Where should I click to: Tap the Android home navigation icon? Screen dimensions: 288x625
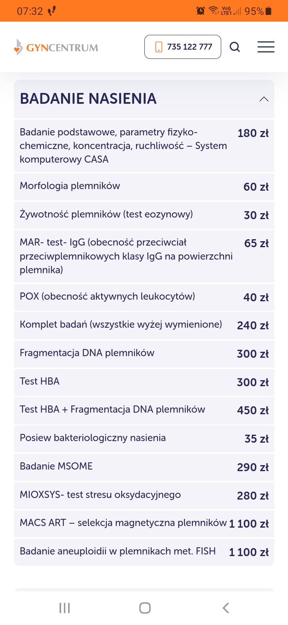click(x=145, y=608)
